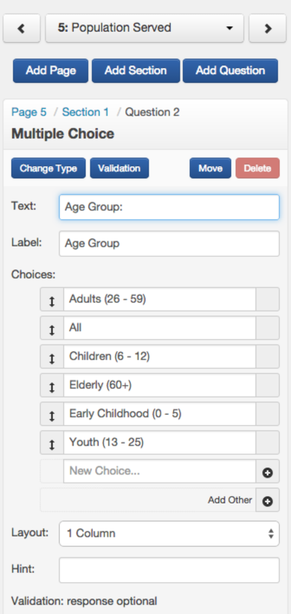Open the Section 1 breadcrumb link
291x614 pixels.
(85, 112)
